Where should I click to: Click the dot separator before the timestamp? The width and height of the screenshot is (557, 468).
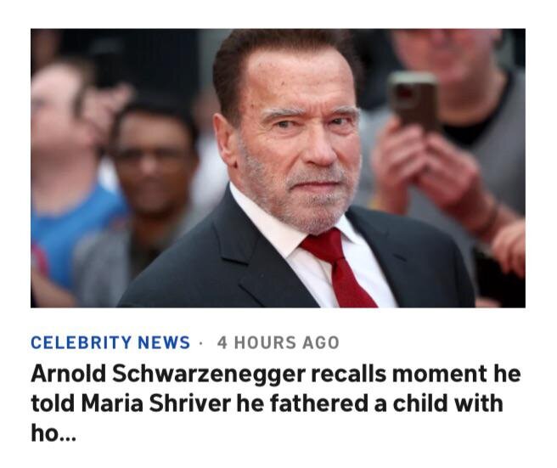click(201, 342)
